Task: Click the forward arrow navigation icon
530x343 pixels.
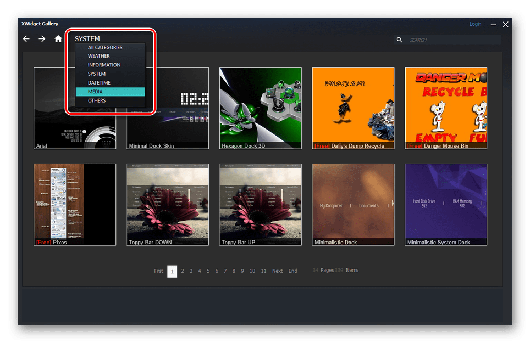Action: (42, 39)
